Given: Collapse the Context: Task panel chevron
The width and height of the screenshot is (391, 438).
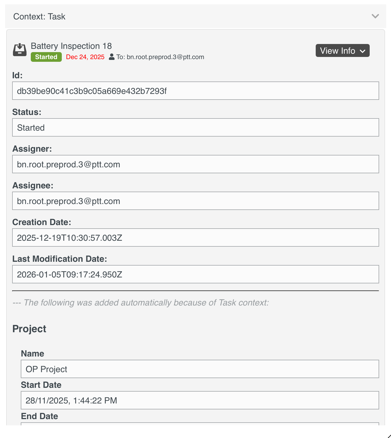Looking at the screenshot, I should [x=375, y=16].
